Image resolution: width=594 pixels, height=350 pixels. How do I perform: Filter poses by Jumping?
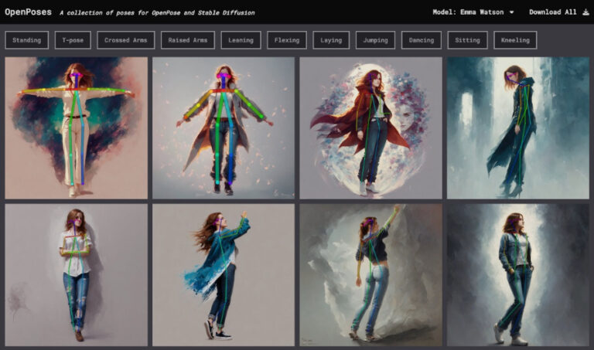[376, 40]
